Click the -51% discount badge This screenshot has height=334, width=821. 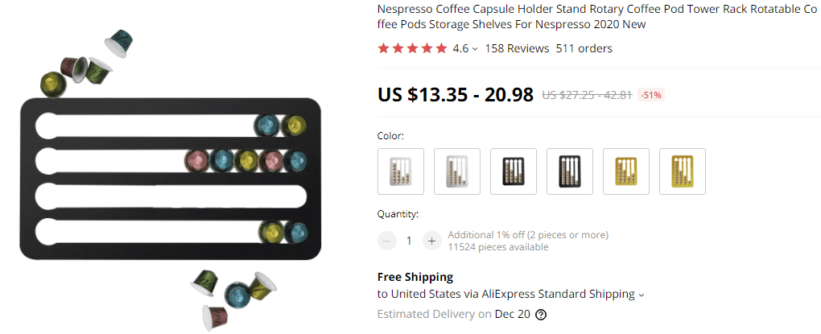click(x=650, y=95)
